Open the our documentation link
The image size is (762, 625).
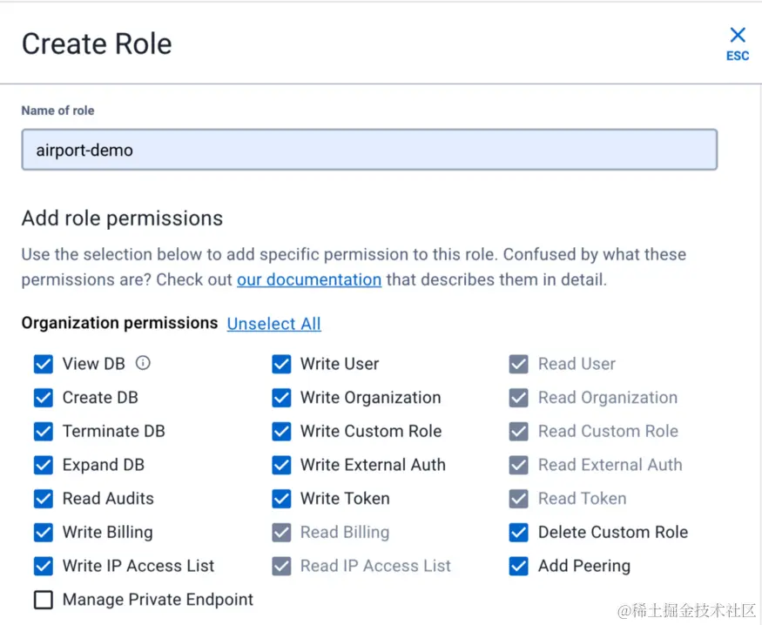[308, 279]
